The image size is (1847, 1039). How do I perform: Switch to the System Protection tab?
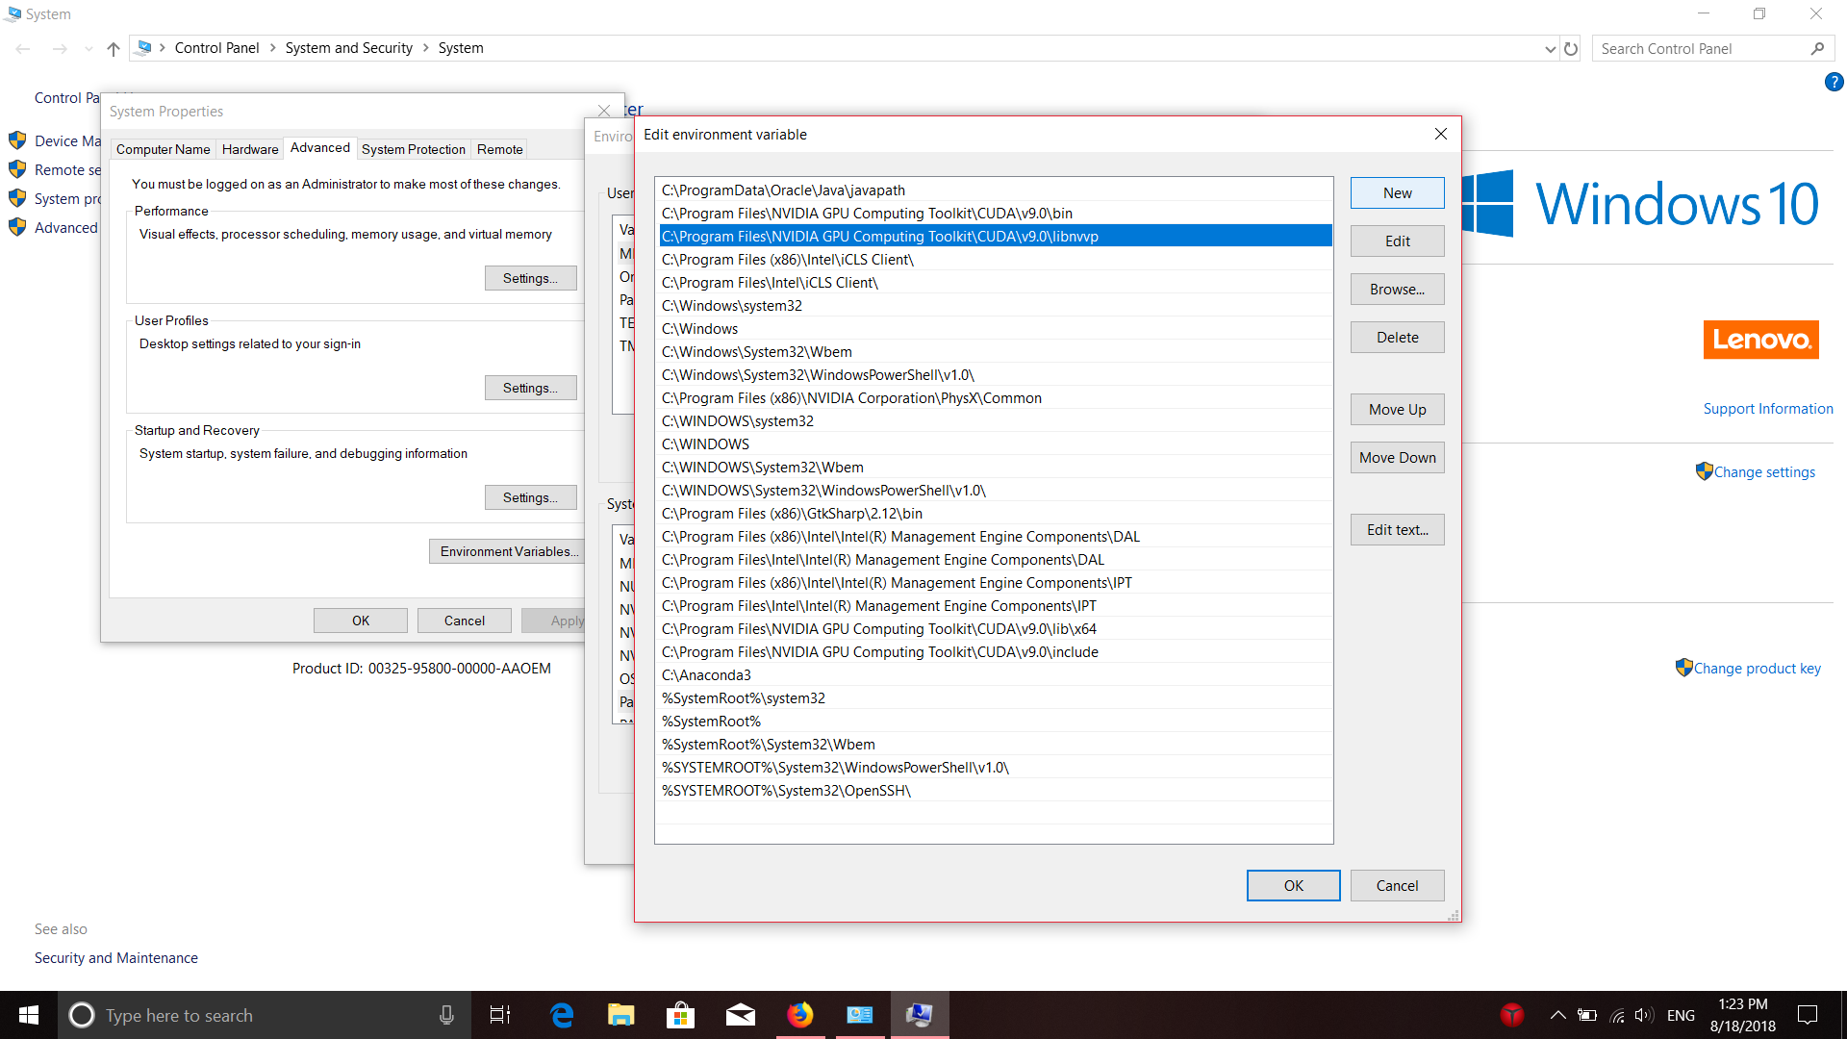[413, 149]
